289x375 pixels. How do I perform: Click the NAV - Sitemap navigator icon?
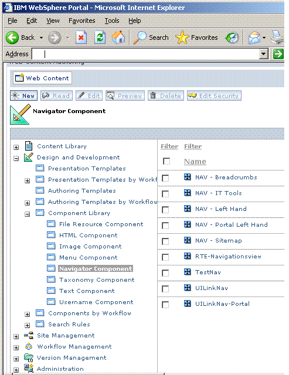(188, 240)
